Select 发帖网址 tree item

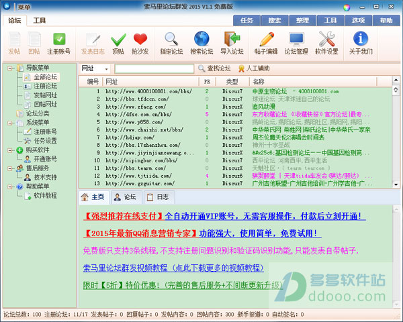(41, 95)
